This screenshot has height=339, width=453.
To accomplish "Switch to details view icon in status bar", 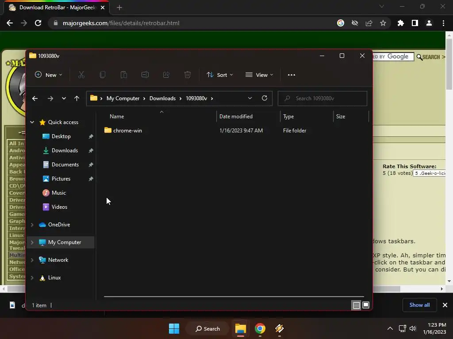I will (x=356, y=305).
